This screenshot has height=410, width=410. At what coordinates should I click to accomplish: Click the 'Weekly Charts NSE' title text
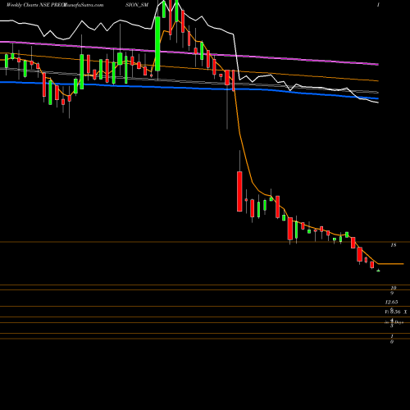[x=28, y=5]
